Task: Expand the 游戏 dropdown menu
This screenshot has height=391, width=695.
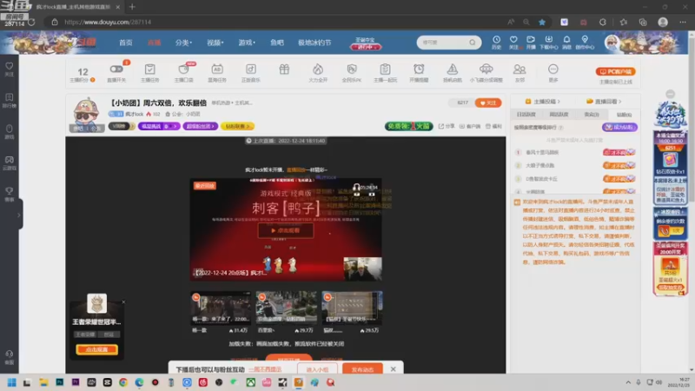Action: [x=247, y=43]
